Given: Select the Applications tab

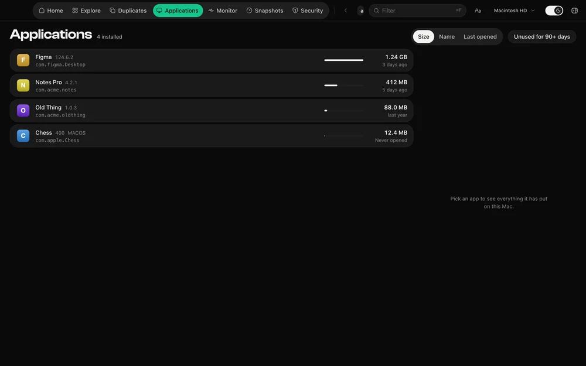Looking at the screenshot, I should click(178, 11).
